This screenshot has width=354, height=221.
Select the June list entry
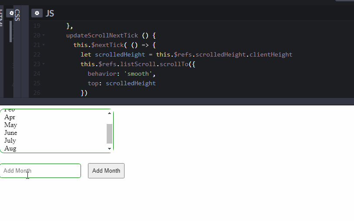point(10,133)
